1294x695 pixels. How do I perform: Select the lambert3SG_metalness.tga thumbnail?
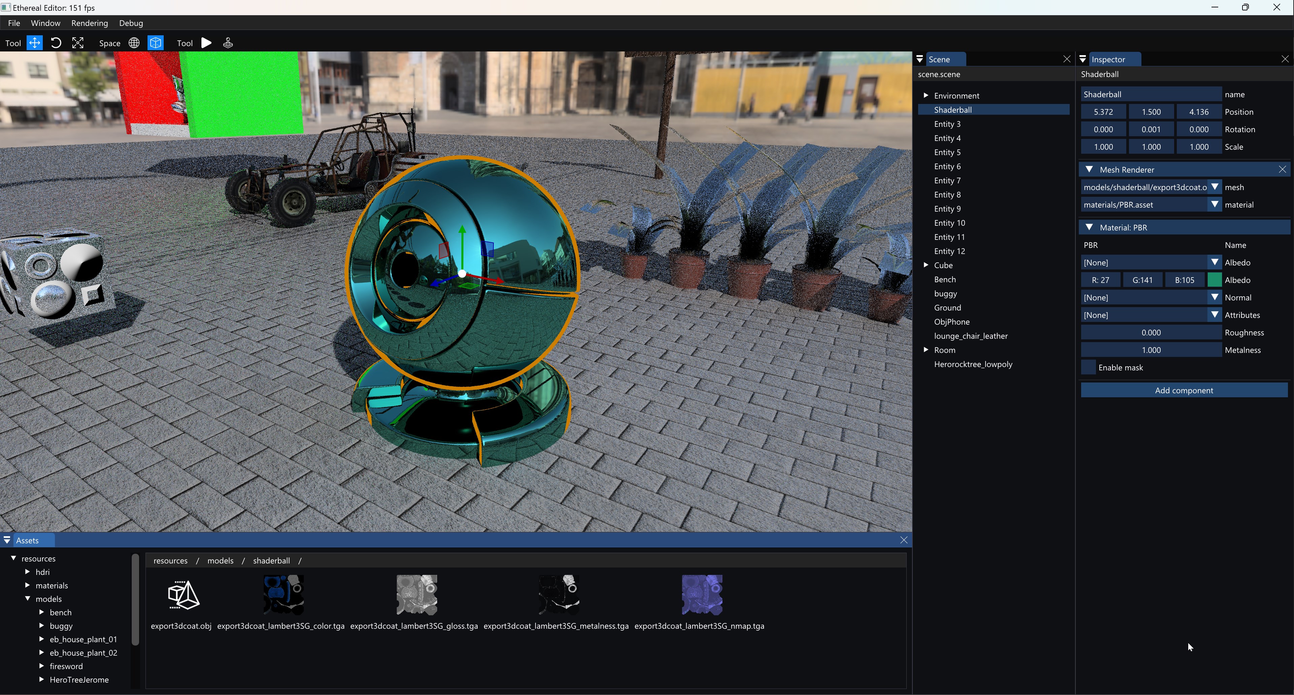(x=559, y=595)
